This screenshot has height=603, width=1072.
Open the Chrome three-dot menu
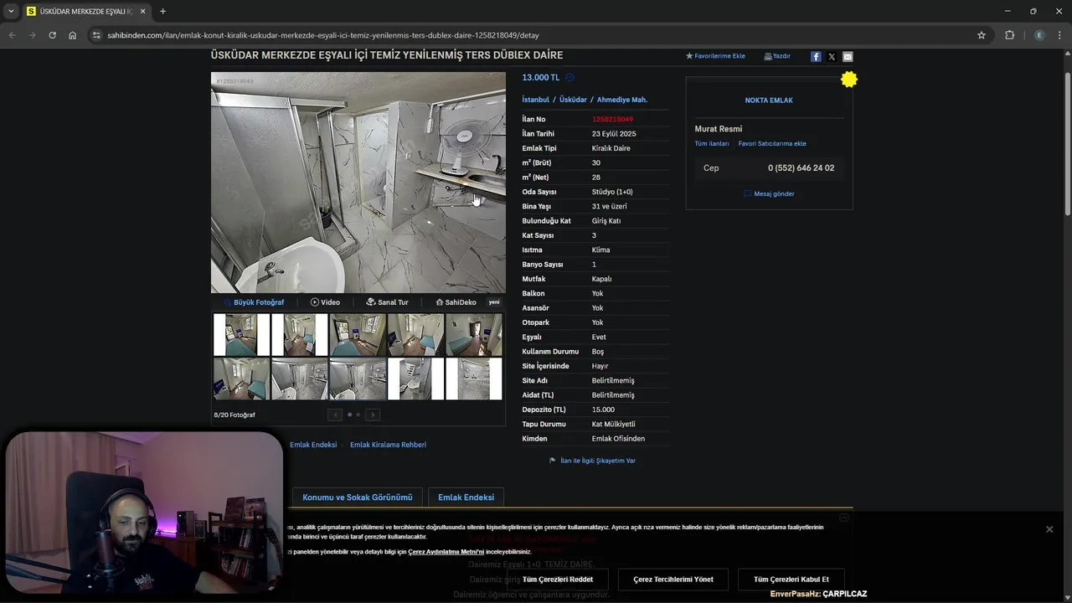pyautogui.click(x=1060, y=35)
